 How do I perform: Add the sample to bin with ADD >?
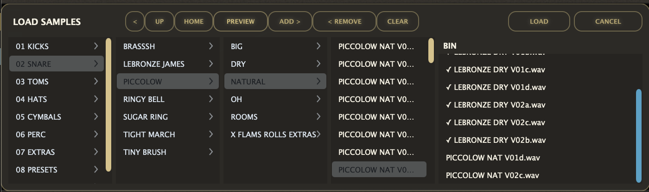pos(290,21)
